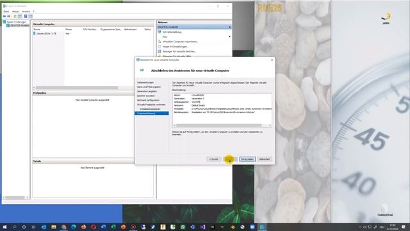Image resolution: width=410 pixels, height=231 pixels.
Task: Go to Virtuelle Festplatte verbinden step
Action: [151, 105]
